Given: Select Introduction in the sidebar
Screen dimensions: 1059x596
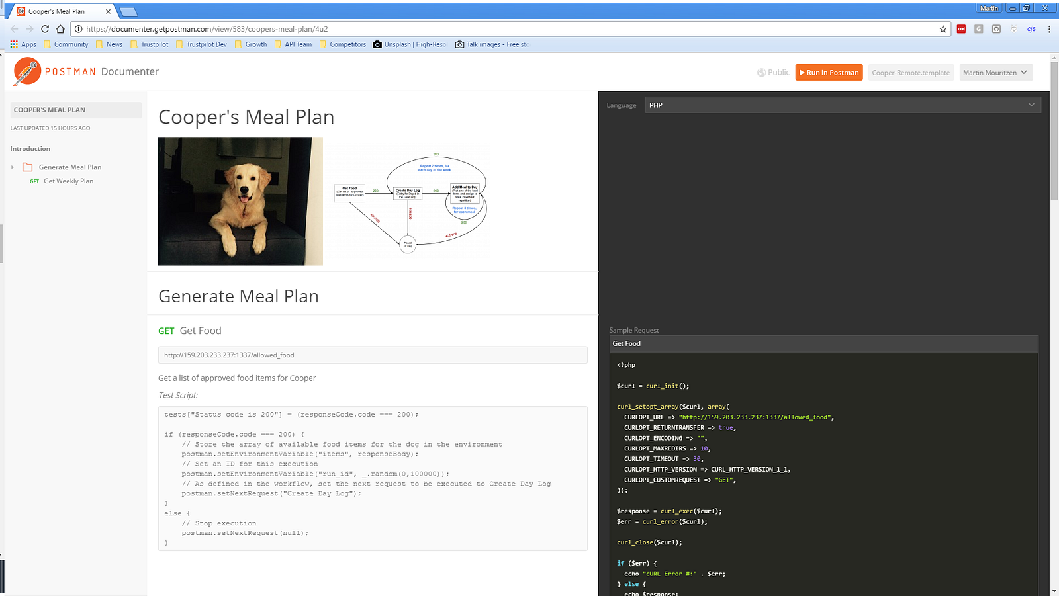Looking at the screenshot, I should (30, 149).
